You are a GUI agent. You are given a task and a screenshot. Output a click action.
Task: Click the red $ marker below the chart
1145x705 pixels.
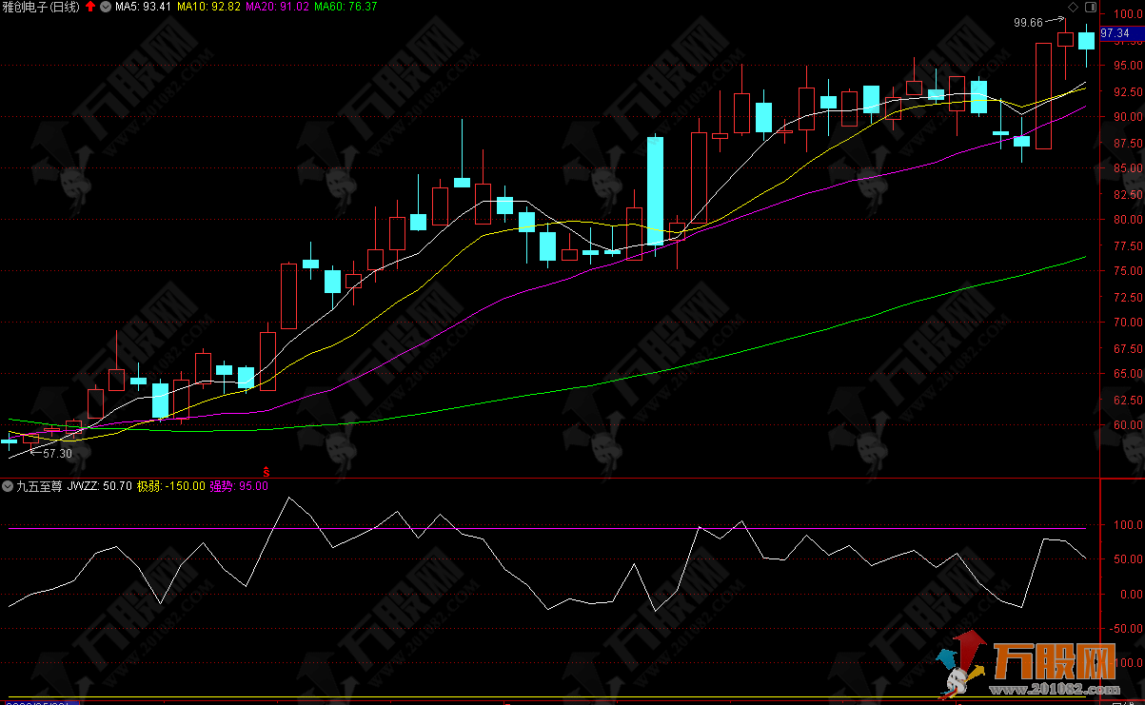coord(267,472)
